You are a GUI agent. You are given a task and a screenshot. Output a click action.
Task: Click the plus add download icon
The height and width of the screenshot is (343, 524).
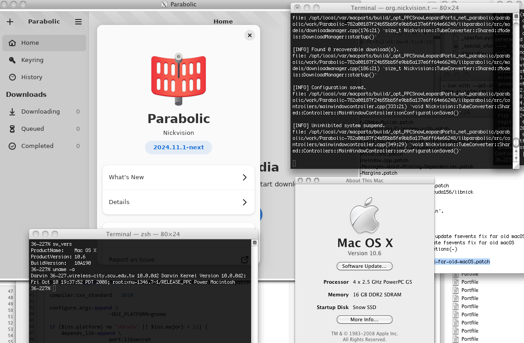pos(10,22)
